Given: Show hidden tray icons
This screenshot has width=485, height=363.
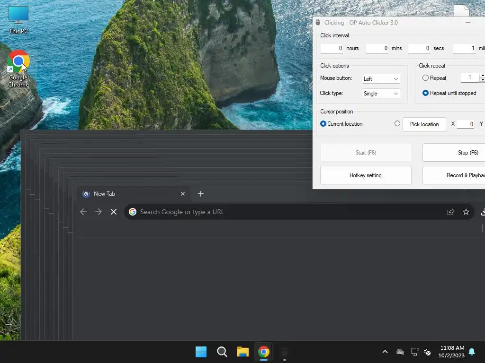Looking at the screenshot, I should pyautogui.click(x=385, y=352).
